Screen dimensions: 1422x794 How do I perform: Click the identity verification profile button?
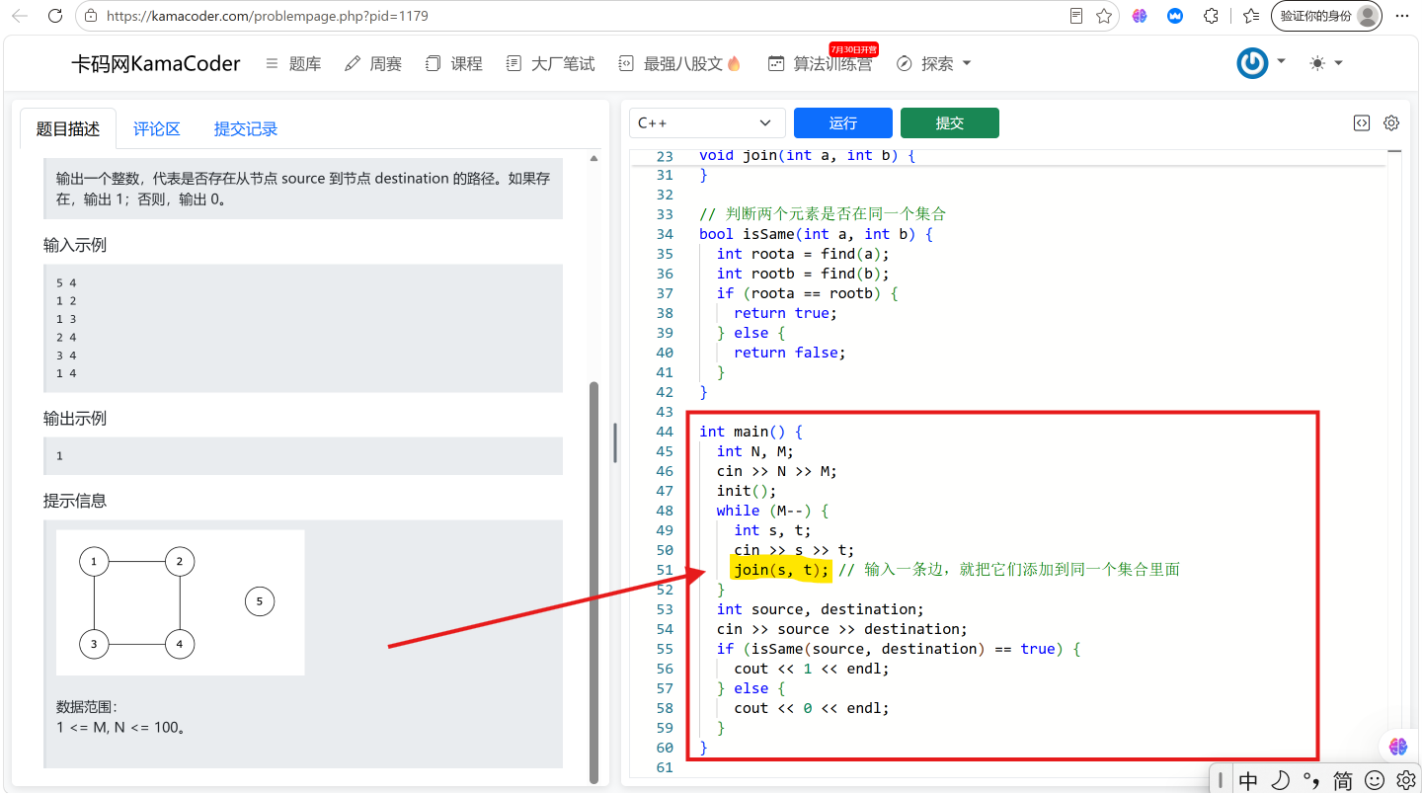[1327, 16]
